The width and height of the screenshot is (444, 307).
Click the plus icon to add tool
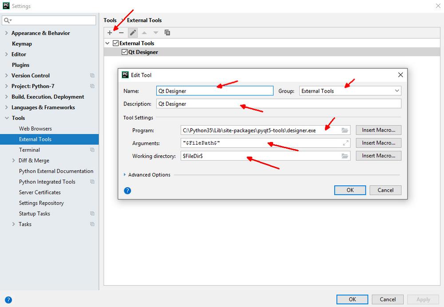click(110, 32)
